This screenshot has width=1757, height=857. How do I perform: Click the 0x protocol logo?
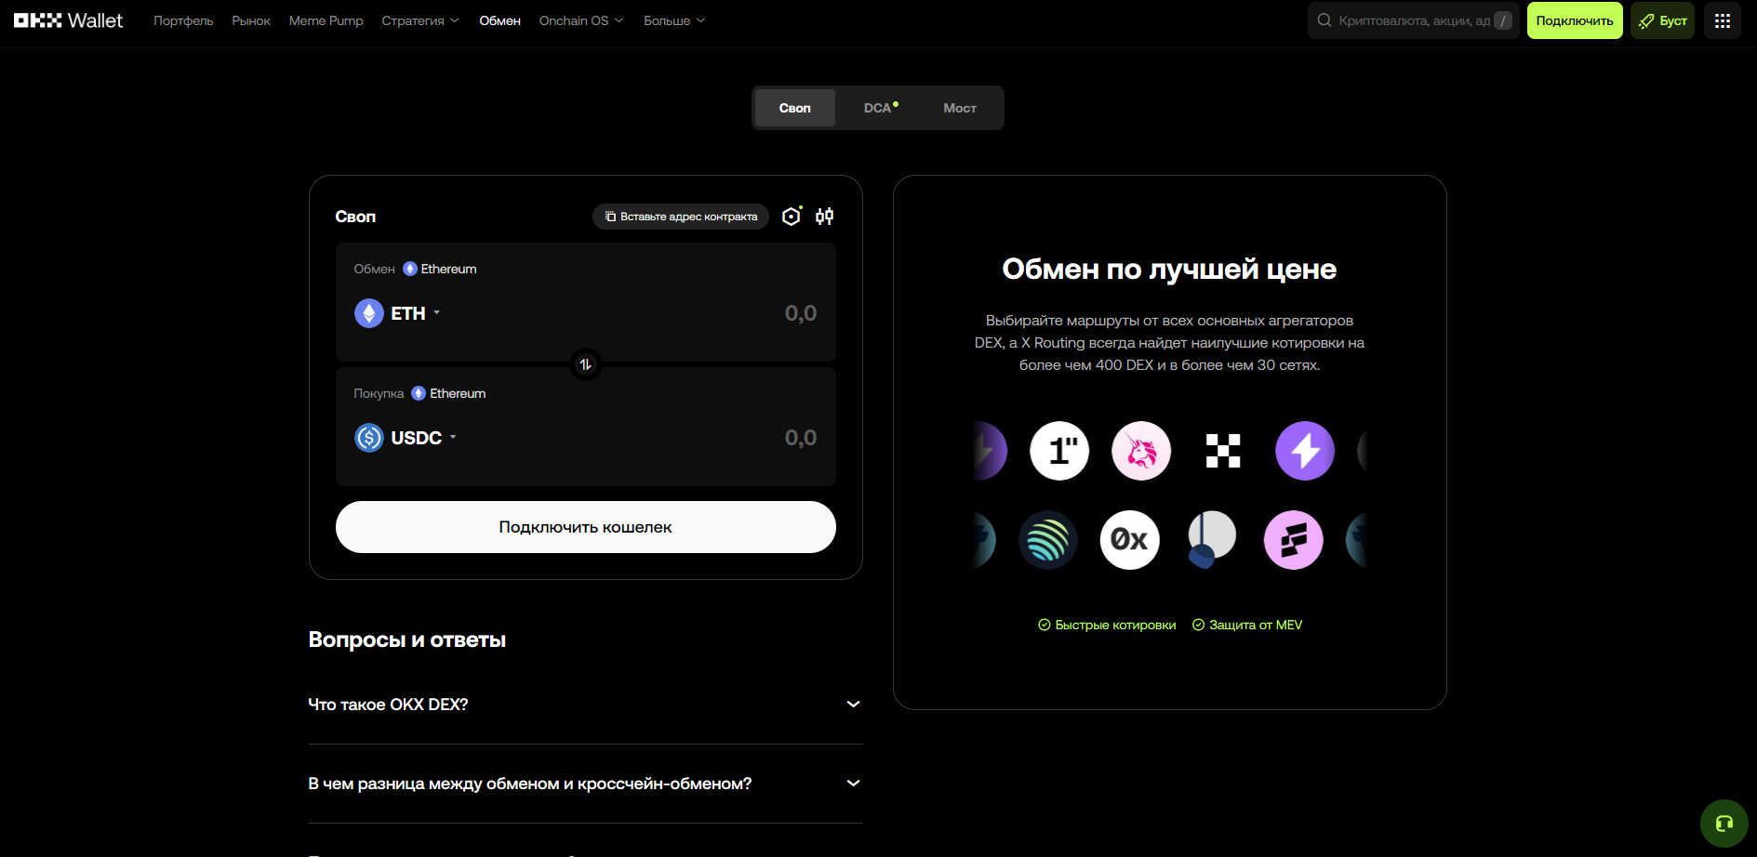tap(1130, 540)
